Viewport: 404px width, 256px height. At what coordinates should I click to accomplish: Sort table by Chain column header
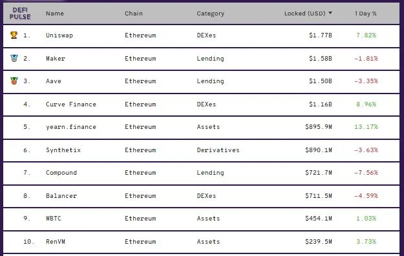(x=133, y=14)
